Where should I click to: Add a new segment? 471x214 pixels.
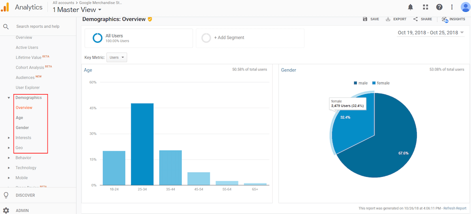pyautogui.click(x=229, y=38)
